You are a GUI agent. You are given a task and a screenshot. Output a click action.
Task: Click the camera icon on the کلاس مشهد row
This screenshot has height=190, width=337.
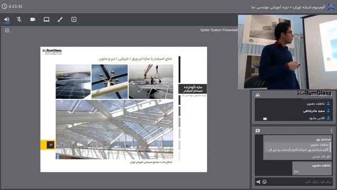[265, 119]
